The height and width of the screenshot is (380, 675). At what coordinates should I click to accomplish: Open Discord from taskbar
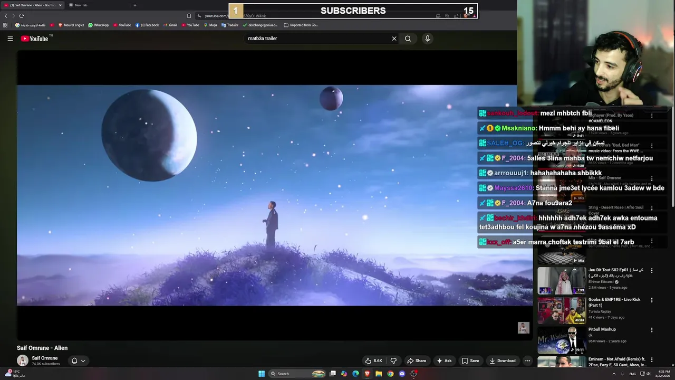click(x=402, y=374)
